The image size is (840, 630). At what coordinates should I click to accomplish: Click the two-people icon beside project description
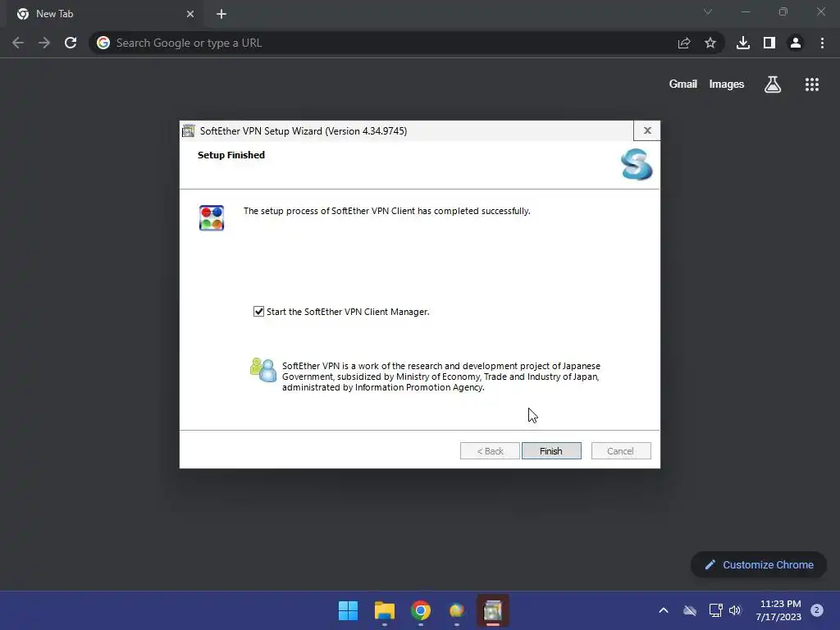coord(263,370)
